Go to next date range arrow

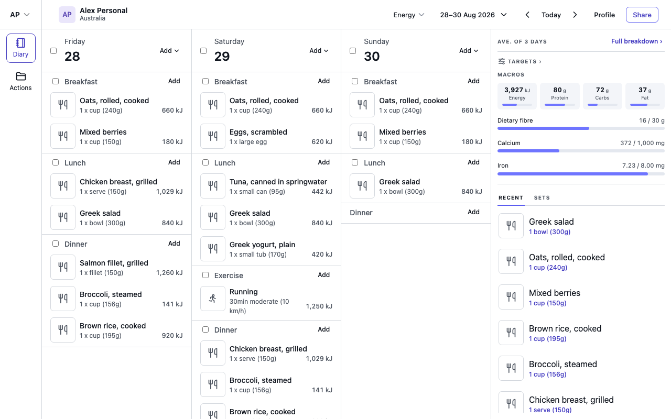click(x=575, y=15)
